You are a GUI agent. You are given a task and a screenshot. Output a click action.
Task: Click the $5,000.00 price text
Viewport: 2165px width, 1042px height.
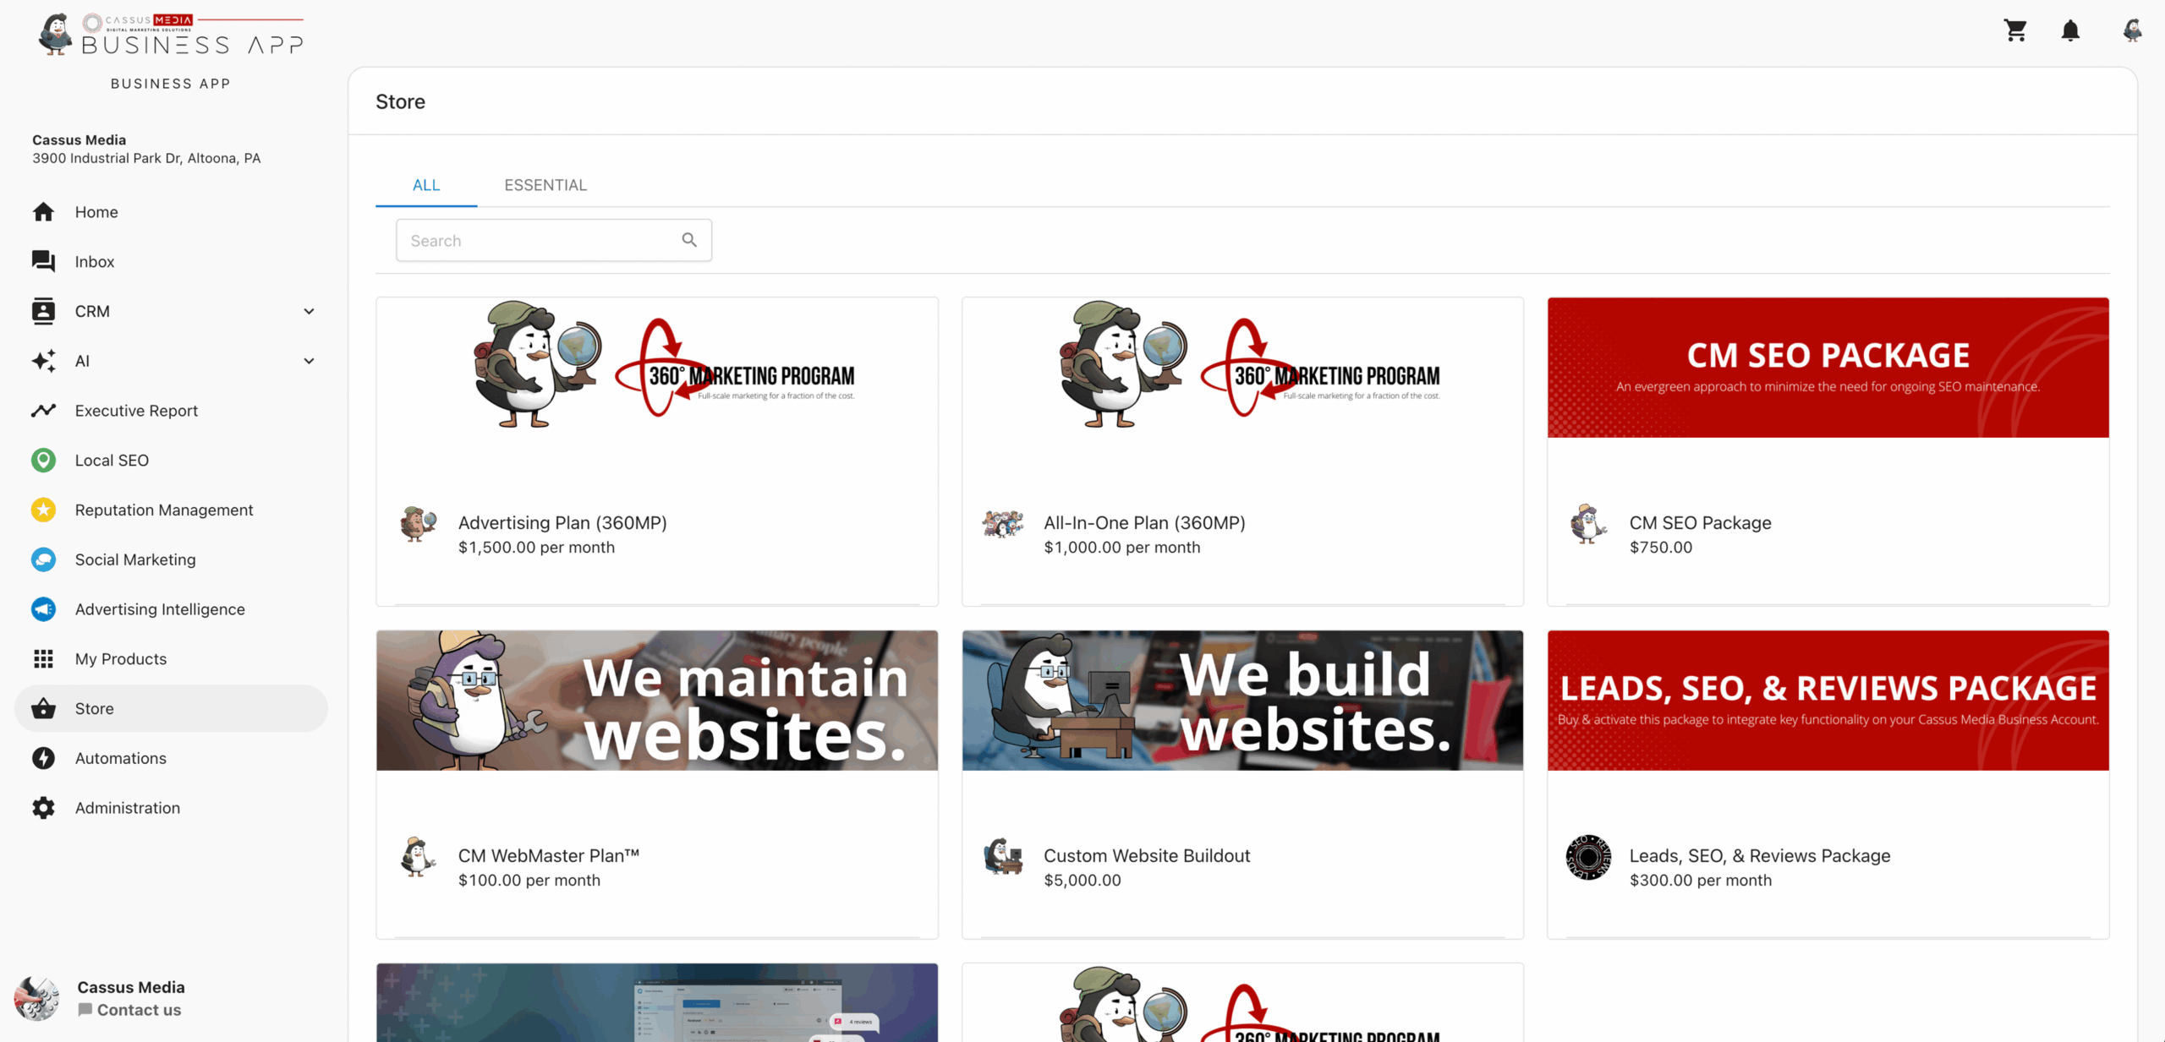pos(1082,881)
